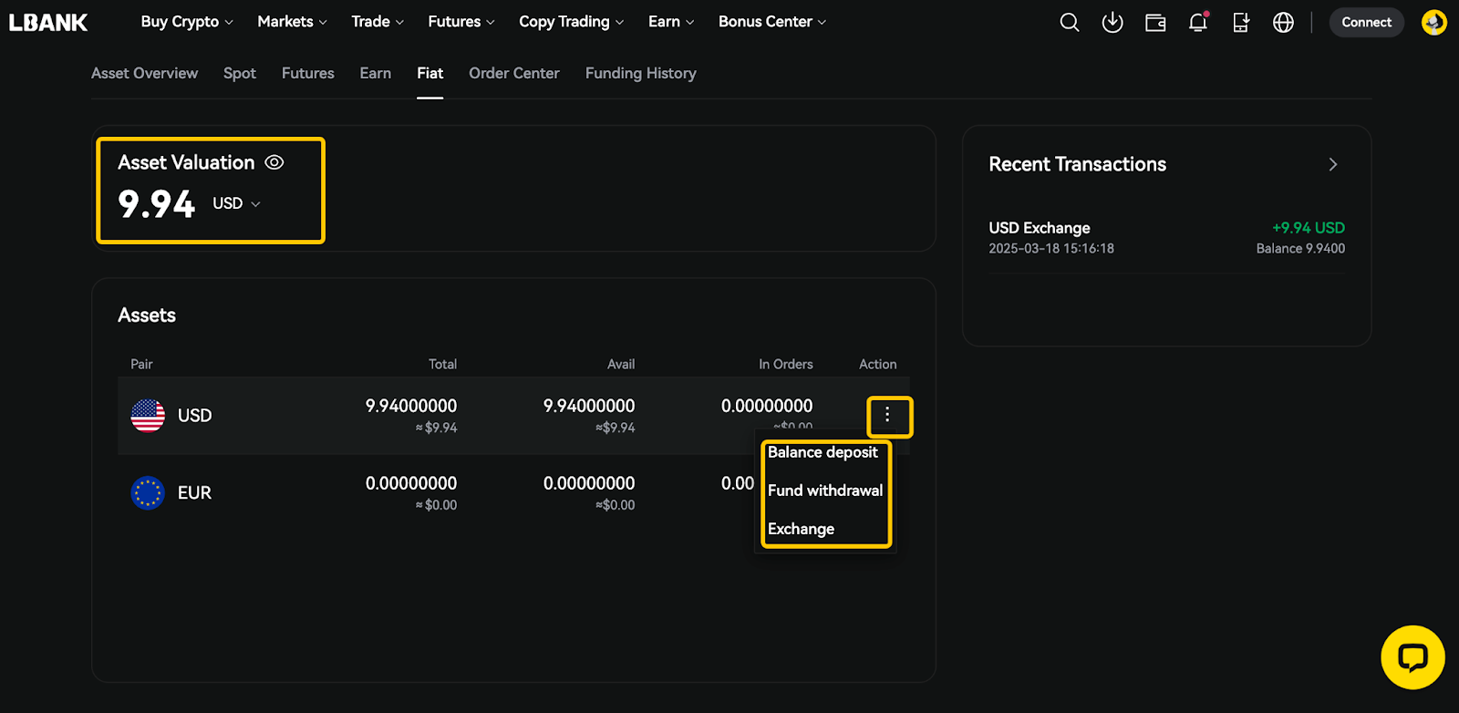1459x713 pixels.
Task: Choose Exchange from the action menu
Action: coord(802,529)
